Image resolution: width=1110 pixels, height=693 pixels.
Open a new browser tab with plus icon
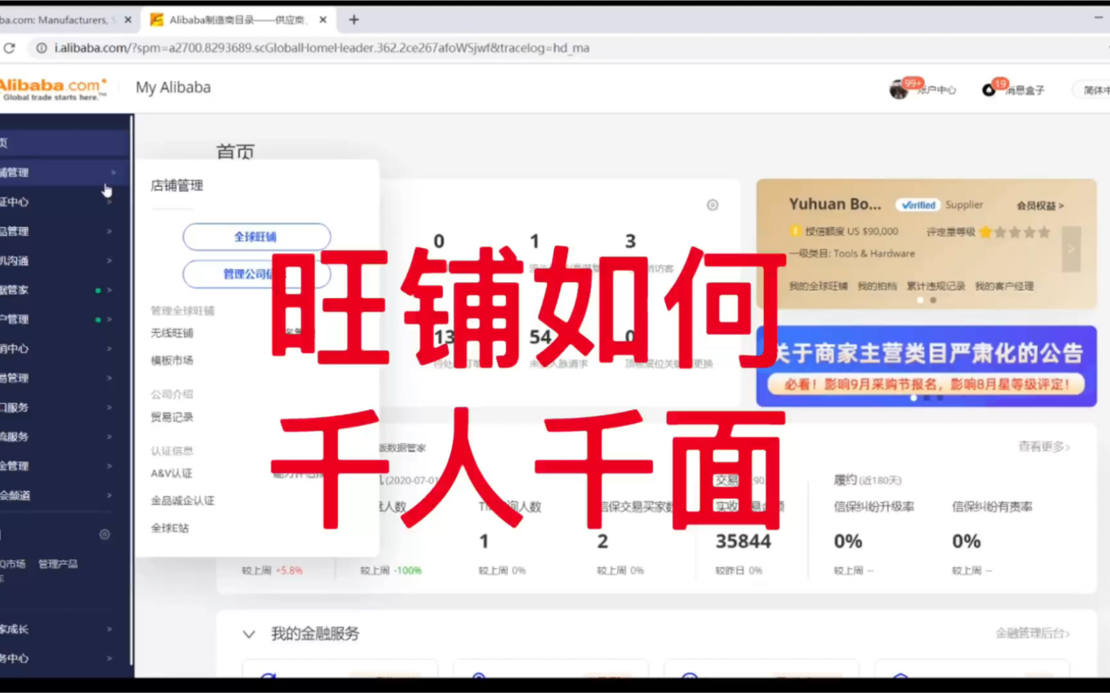354,20
